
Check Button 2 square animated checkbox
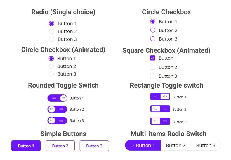[x=153, y=67]
